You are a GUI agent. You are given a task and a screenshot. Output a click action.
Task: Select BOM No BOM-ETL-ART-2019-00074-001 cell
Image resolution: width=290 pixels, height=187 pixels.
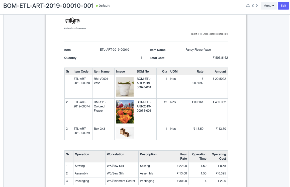point(144,106)
